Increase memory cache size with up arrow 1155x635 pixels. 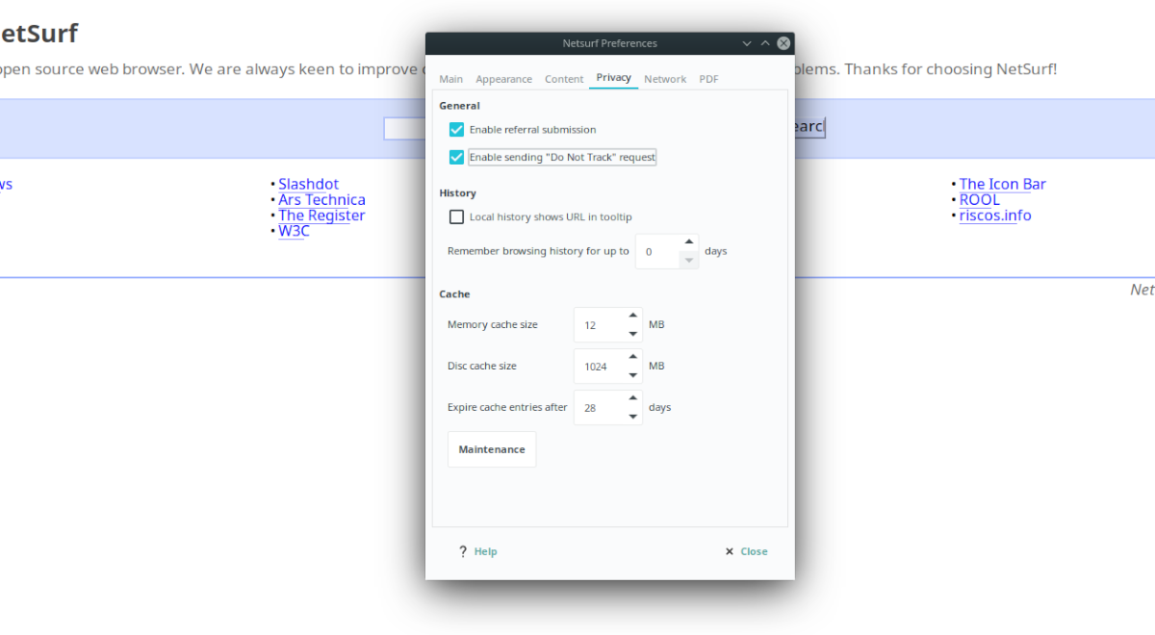pos(632,314)
